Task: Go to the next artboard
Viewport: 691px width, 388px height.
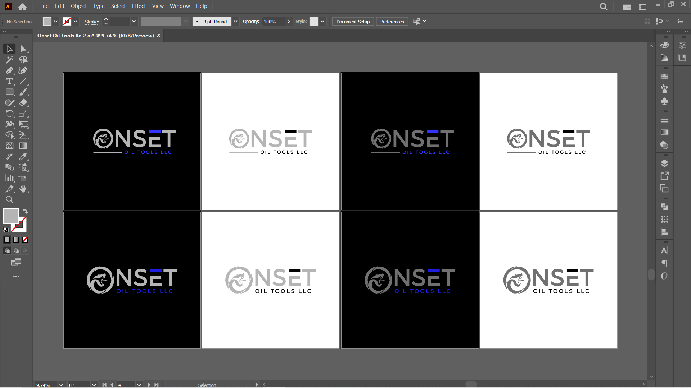Action: pyautogui.click(x=149, y=385)
